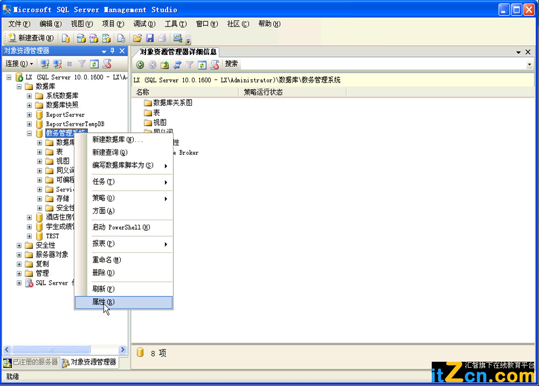Open the 文件(F) menu
This screenshot has width=539, height=386.
pyautogui.click(x=19, y=24)
